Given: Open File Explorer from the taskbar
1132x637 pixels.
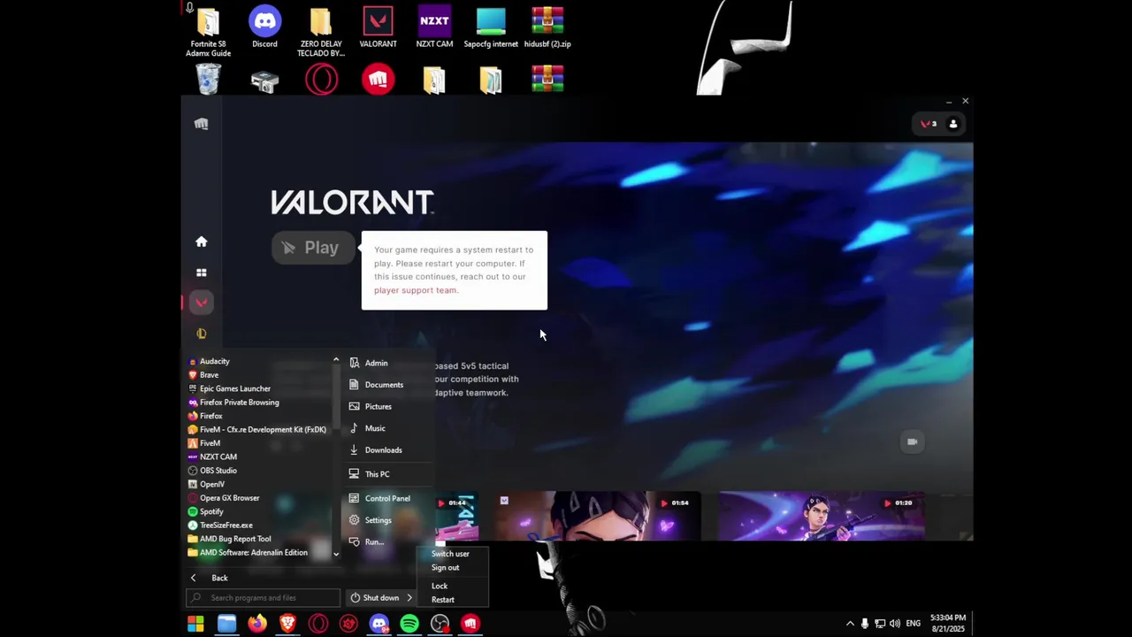Looking at the screenshot, I should [x=226, y=624].
